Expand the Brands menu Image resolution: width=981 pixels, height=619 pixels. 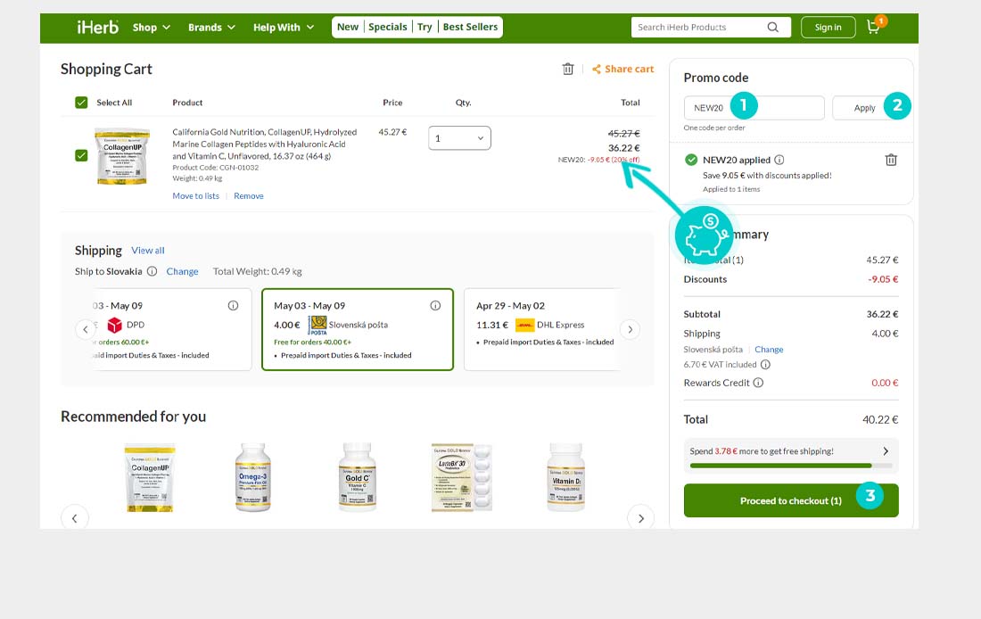tap(211, 28)
